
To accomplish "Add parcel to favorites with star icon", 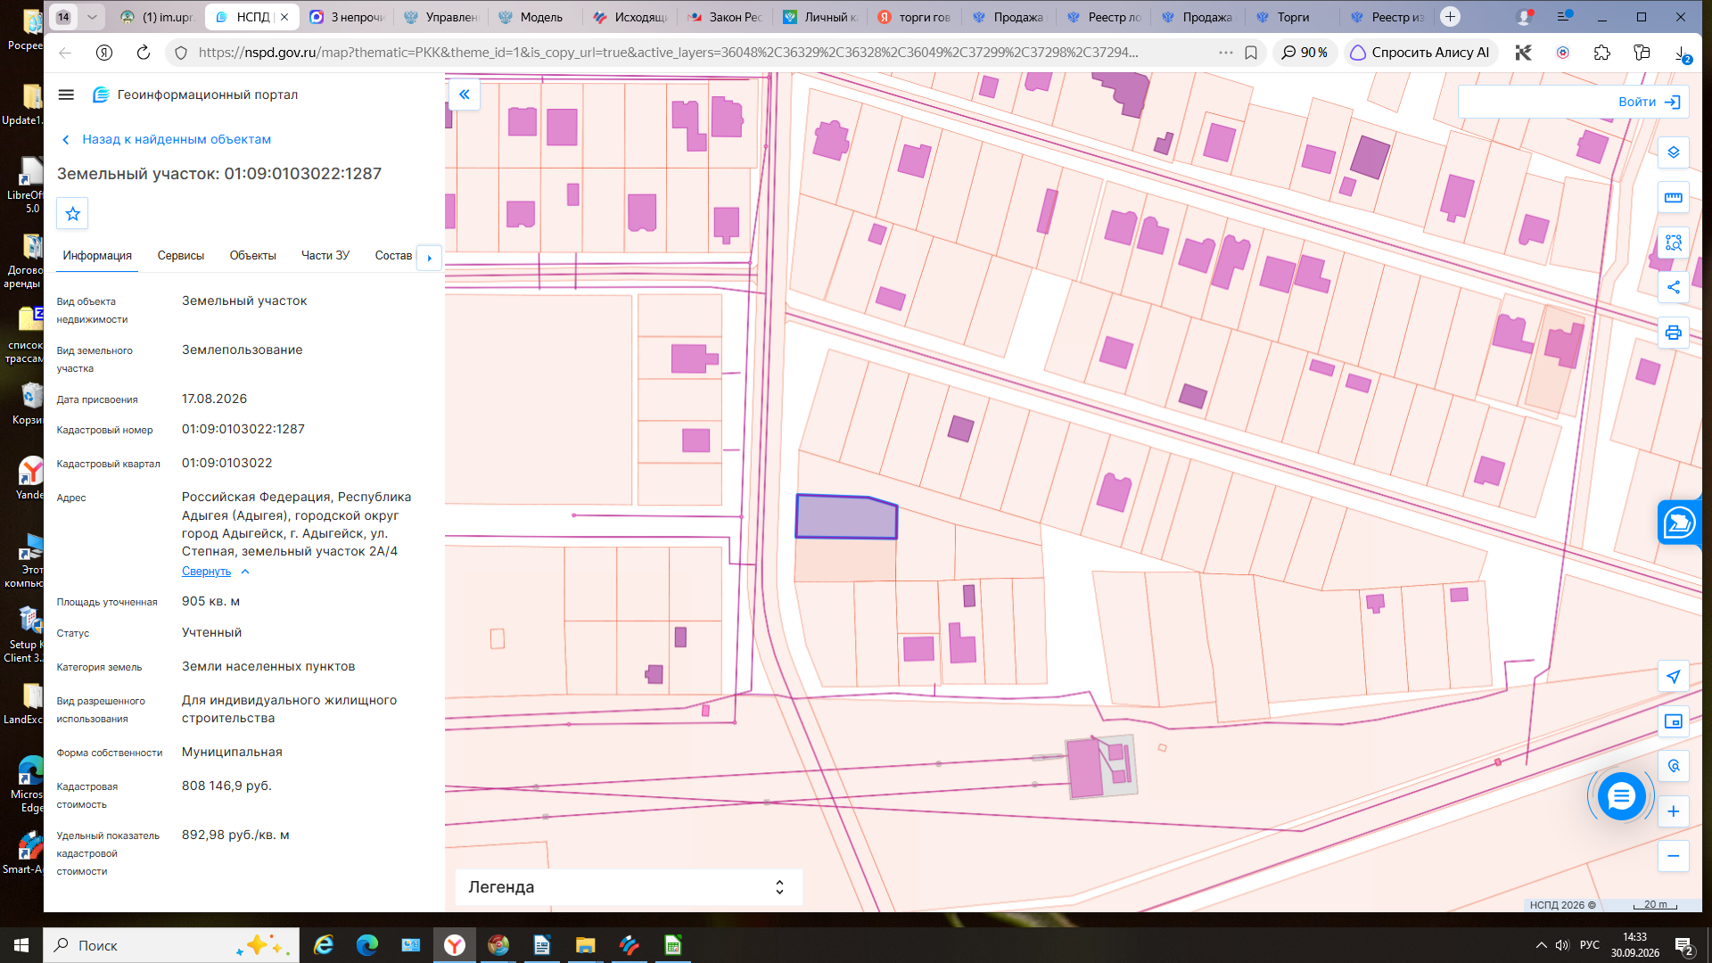I will (73, 214).
